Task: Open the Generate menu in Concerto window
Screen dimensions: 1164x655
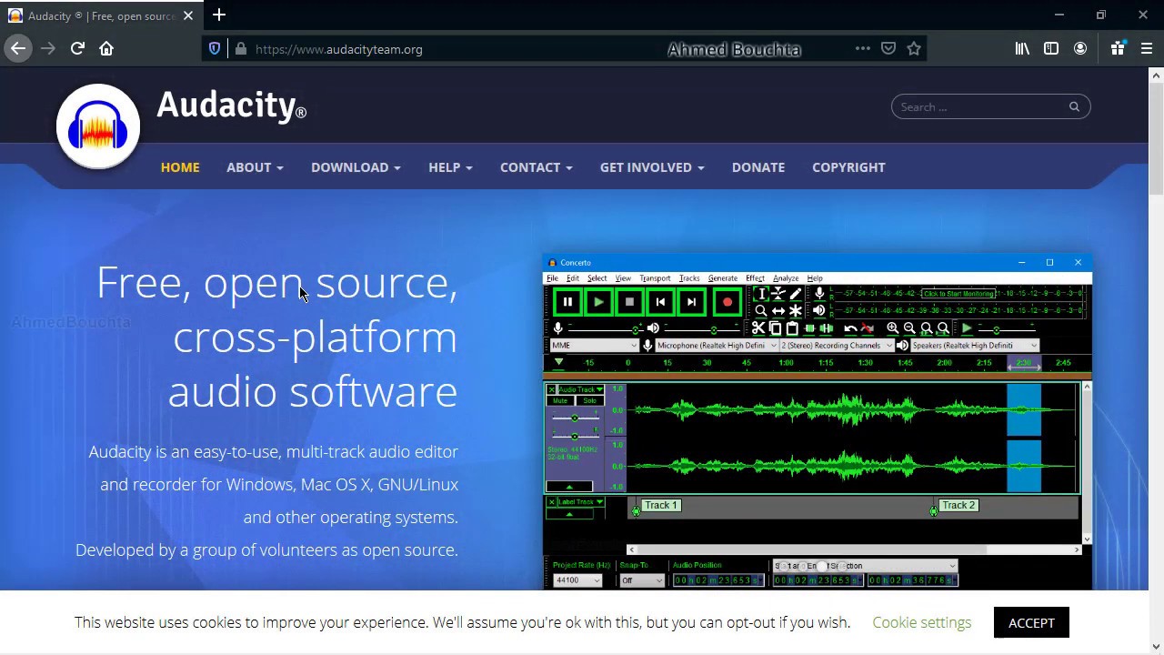Action: coord(722,278)
